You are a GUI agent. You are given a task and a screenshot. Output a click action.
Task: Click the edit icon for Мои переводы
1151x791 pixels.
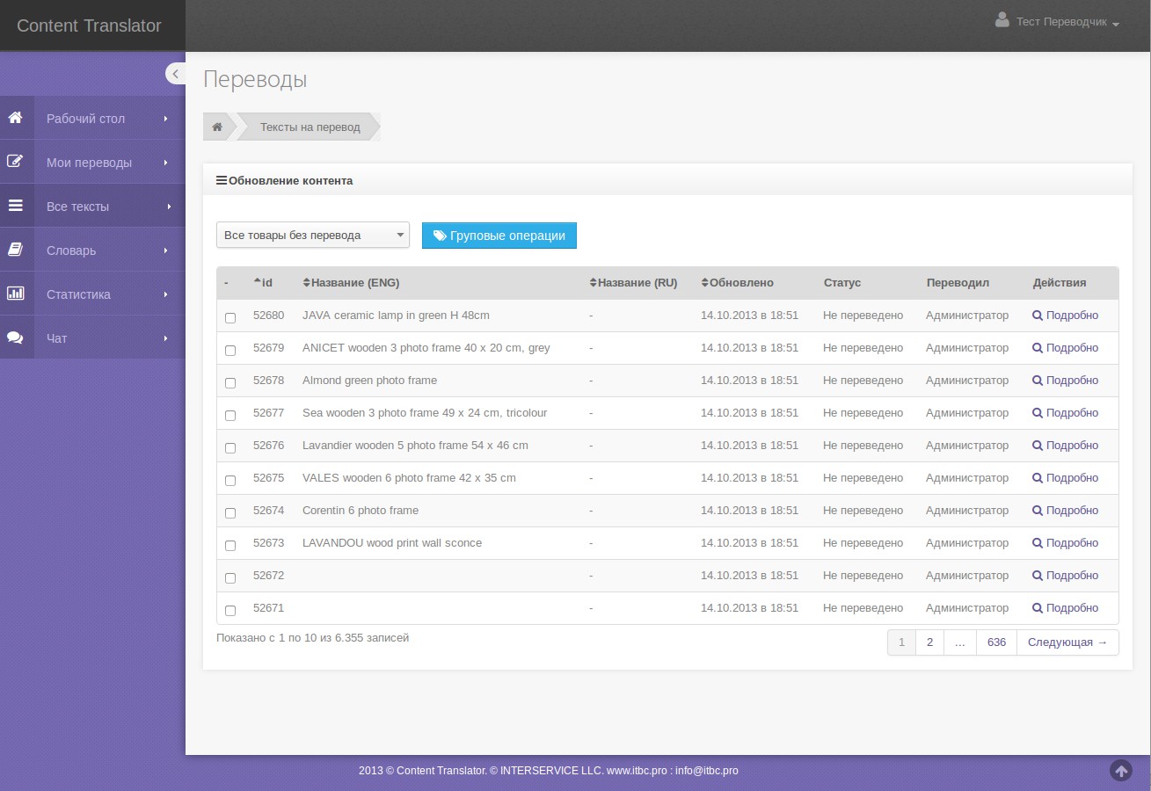15,162
